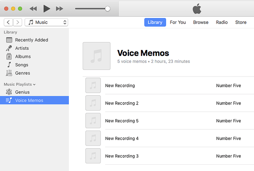Image resolution: width=254 pixels, height=171 pixels.
Task: Switch to the Library tab
Action: click(155, 22)
